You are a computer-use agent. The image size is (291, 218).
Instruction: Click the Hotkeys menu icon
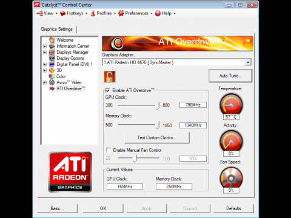point(63,13)
